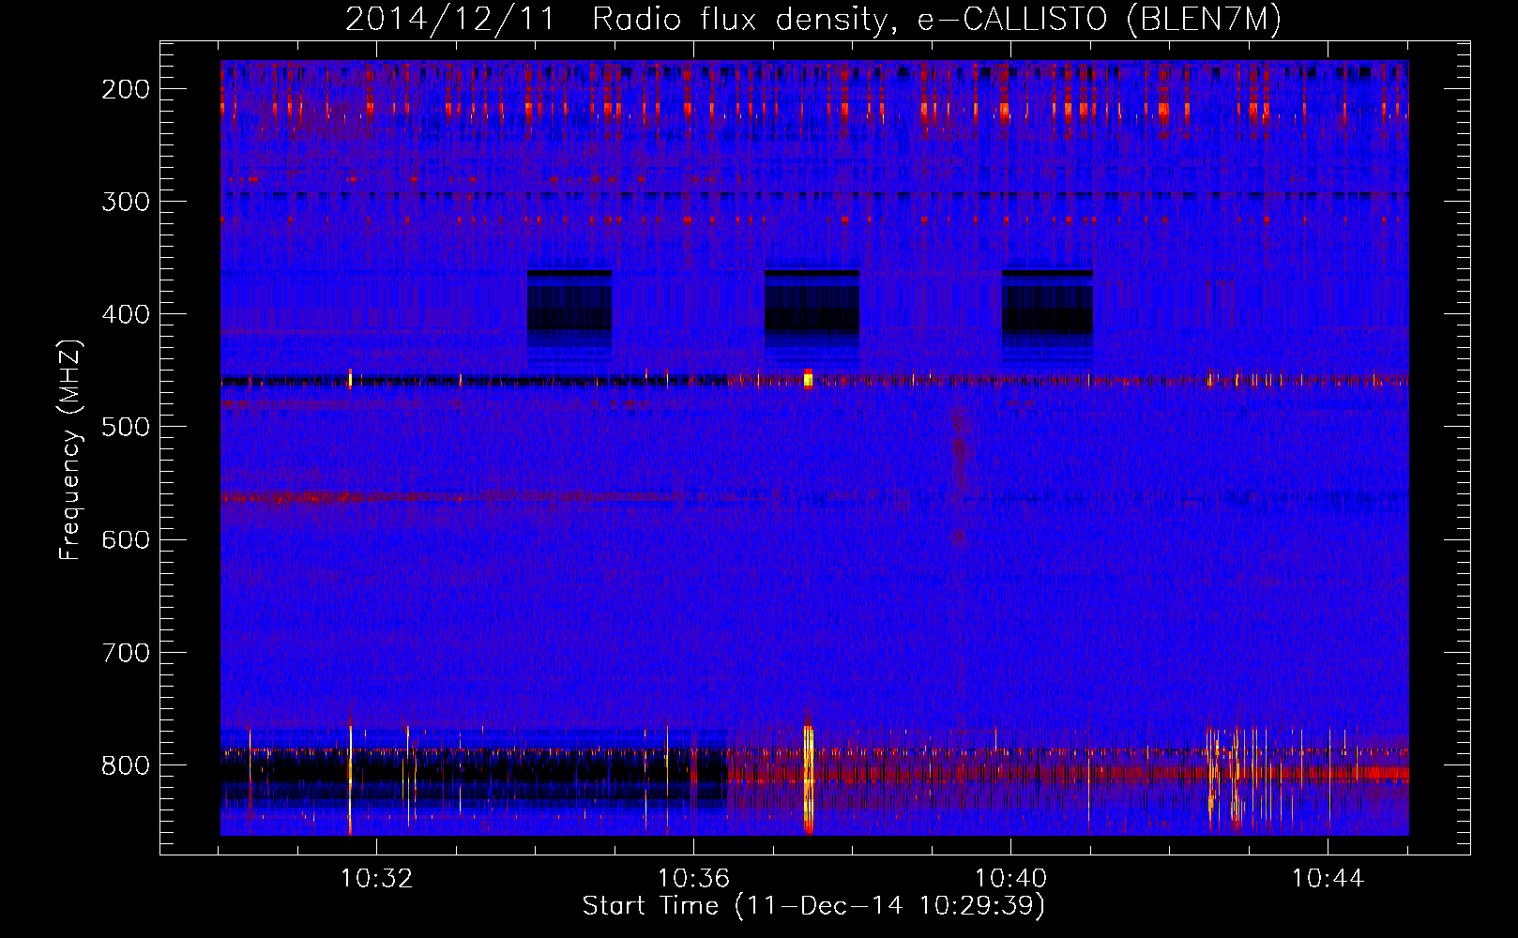Click the 600 frequency tick label
Viewport: 1518px width, 938px height.
pos(125,539)
